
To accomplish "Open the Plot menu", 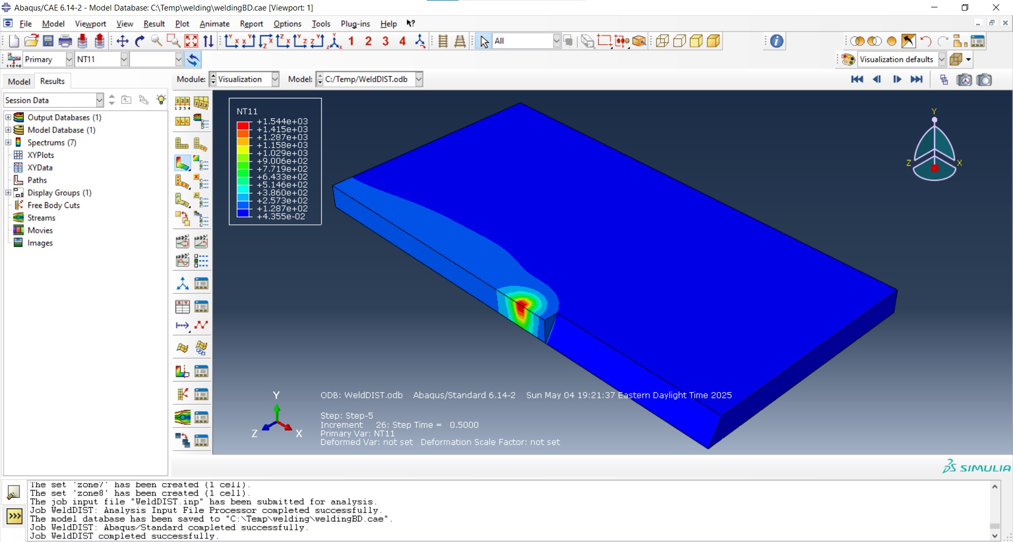I will pos(182,24).
